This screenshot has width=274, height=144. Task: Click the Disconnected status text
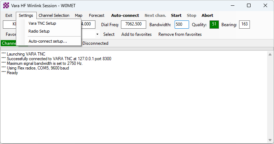pyautogui.click(x=95, y=43)
